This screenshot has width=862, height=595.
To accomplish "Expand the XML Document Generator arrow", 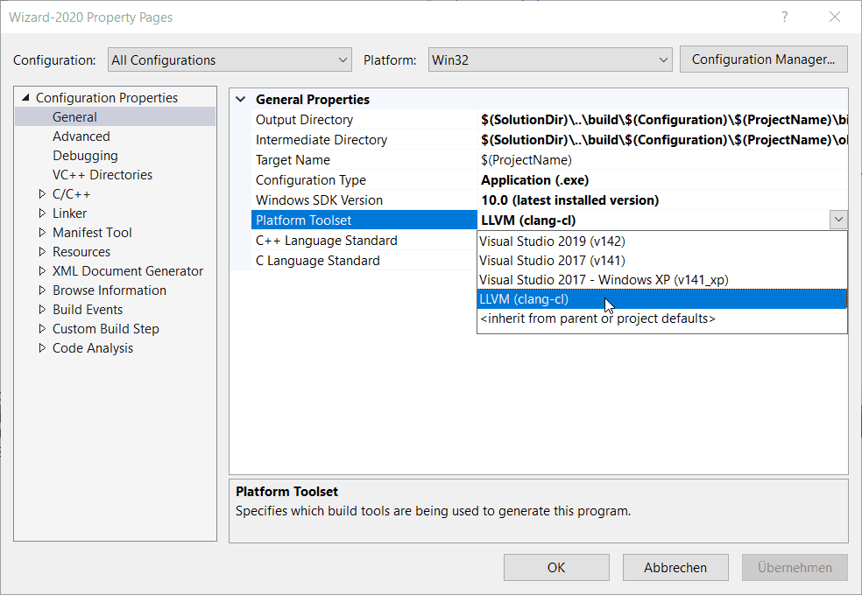I will [x=42, y=270].
